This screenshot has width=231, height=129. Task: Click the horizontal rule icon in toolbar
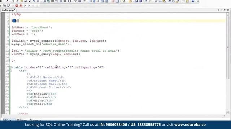pyautogui.click(x=53, y=1)
